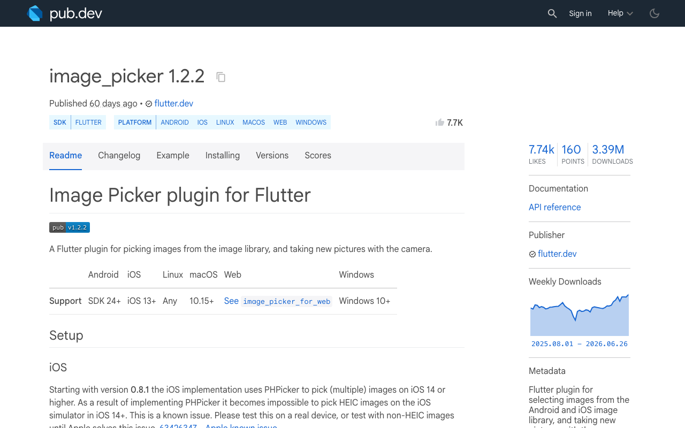Open the search magnifier icon
The width and height of the screenshot is (685, 428).
tap(552, 13)
